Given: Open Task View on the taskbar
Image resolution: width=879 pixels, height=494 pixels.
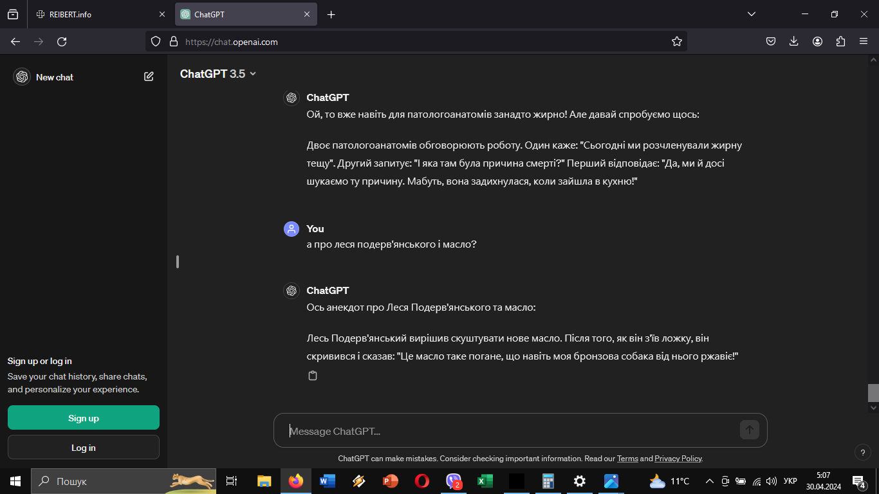Looking at the screenshot, I should (x=232, y=481).
